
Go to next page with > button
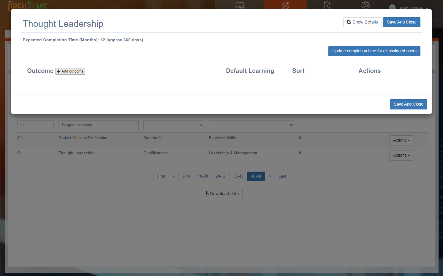[270, 176]
